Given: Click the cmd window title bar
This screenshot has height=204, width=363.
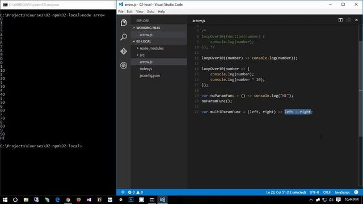Looking at the screenshot, I should (58, 5).
